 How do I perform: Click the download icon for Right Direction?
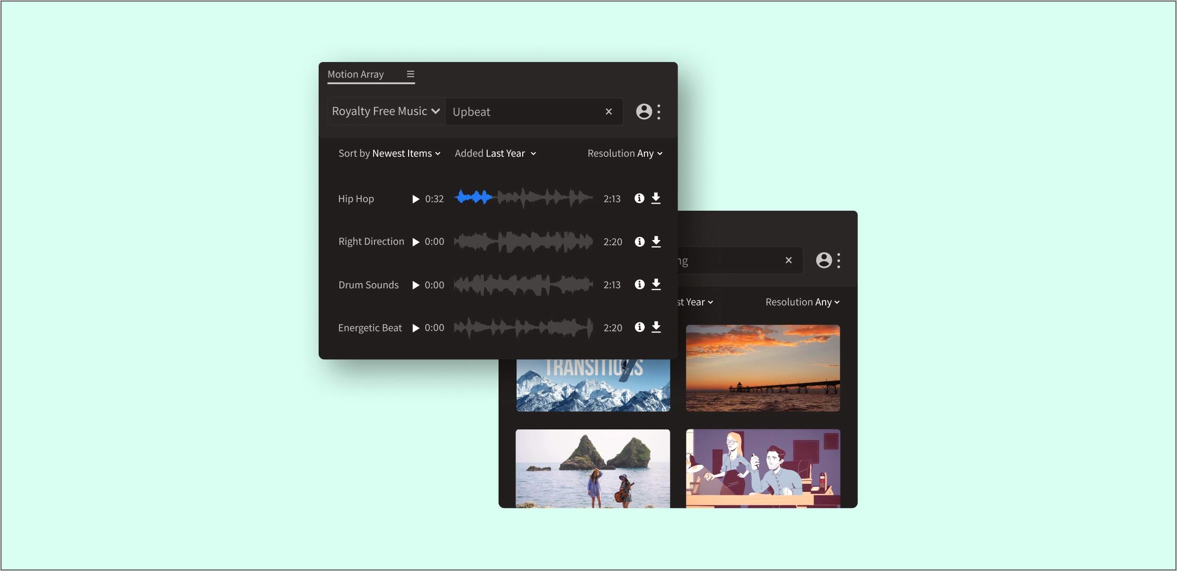(655, 241)
